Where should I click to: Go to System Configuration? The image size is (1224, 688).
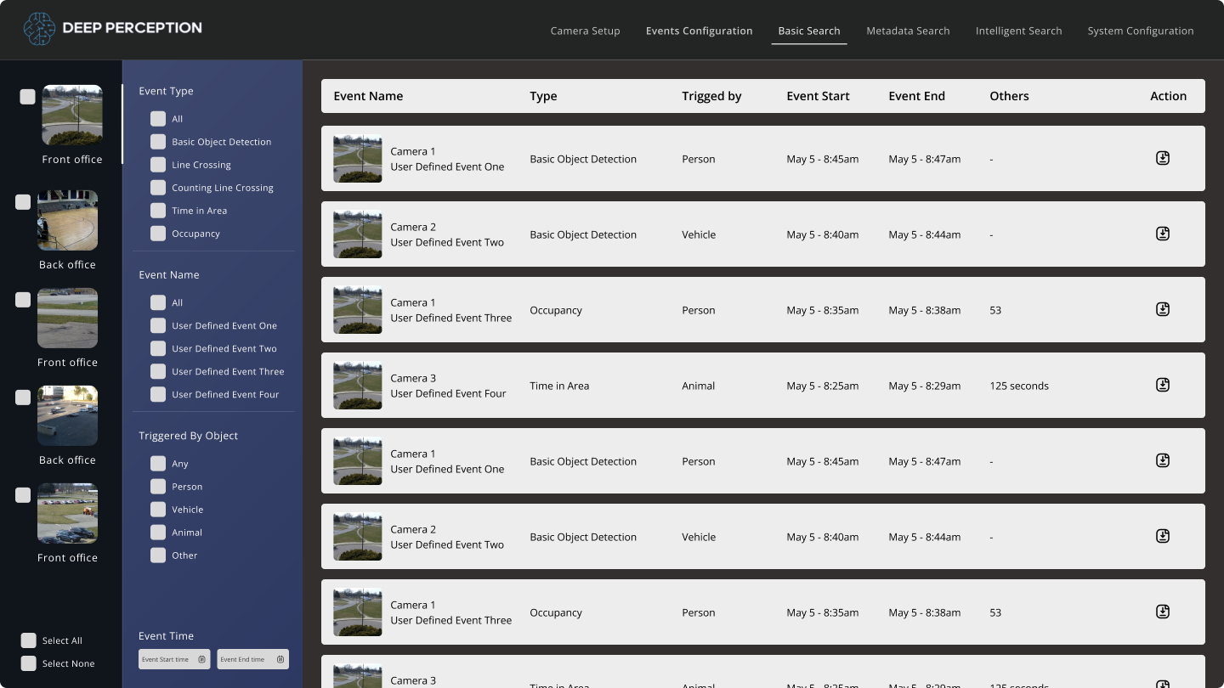point(1140,31)
